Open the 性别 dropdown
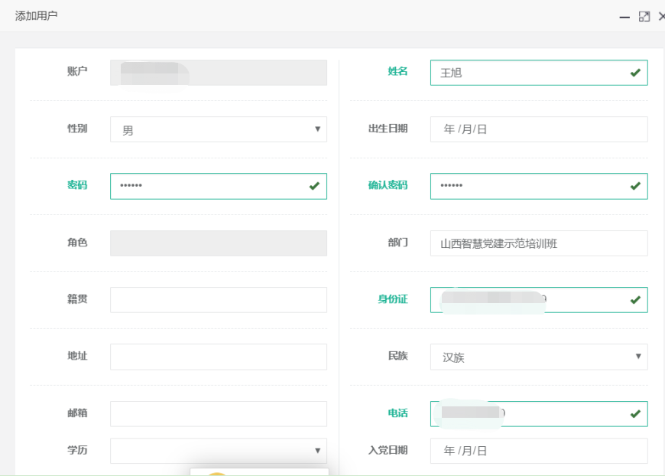The image size is (665, 476). tap(218, 129)
